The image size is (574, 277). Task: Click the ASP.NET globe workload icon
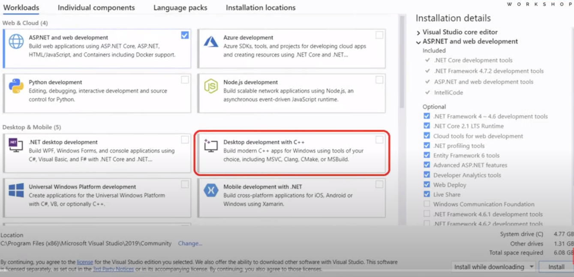(x=16, y=42)
